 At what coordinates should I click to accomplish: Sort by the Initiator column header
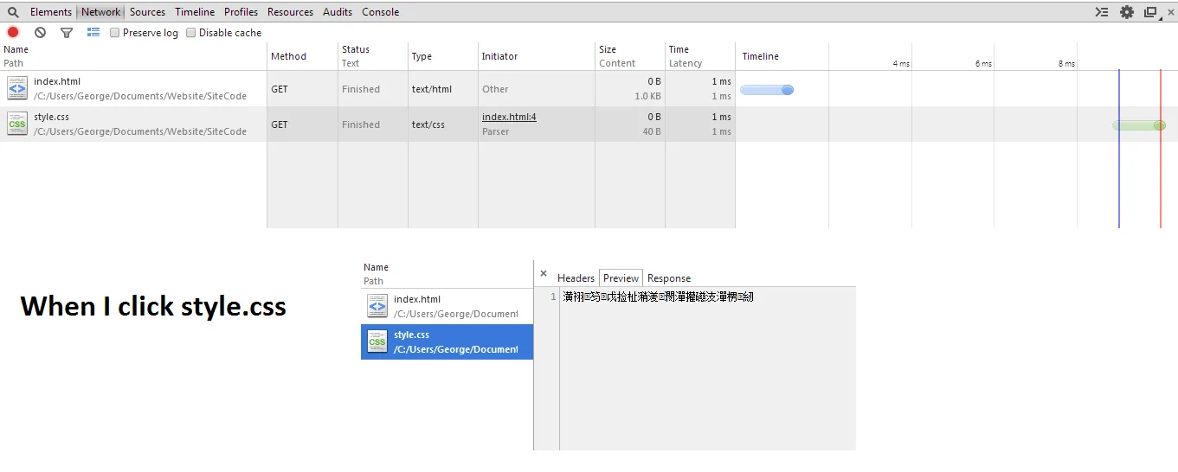pos(537,56)
